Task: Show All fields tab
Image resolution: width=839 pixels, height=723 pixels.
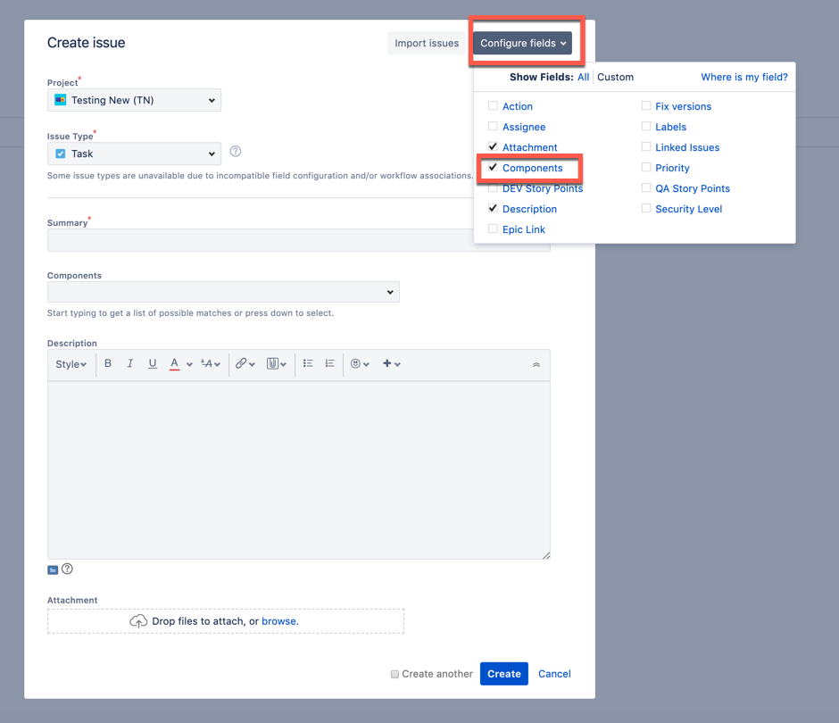Action: click(583, 77)
